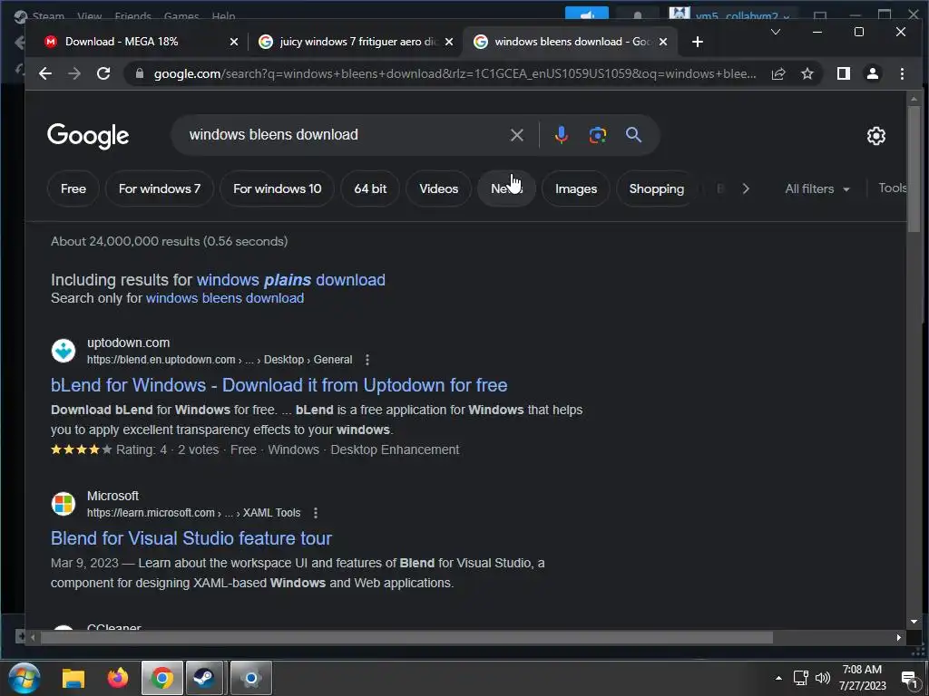
Task: Bookmark this page with star icon
Action: pos(807,73)
